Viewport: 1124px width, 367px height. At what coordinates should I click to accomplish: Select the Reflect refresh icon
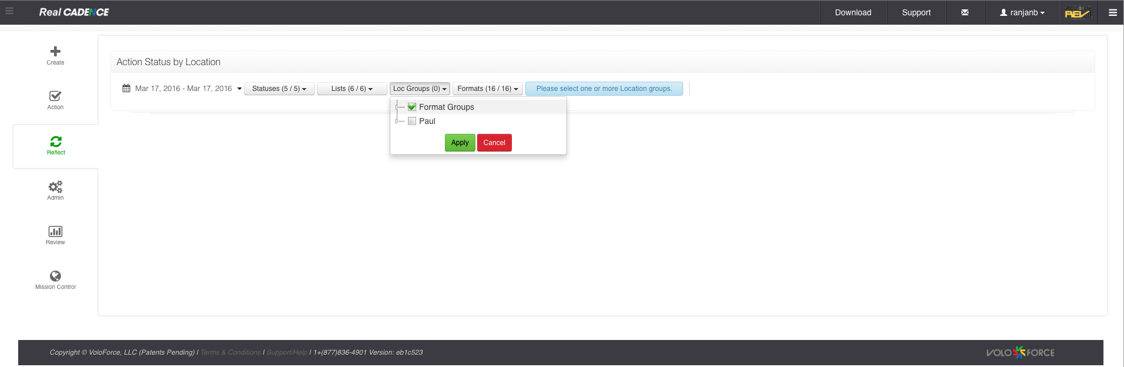click(x=56, y=142)
